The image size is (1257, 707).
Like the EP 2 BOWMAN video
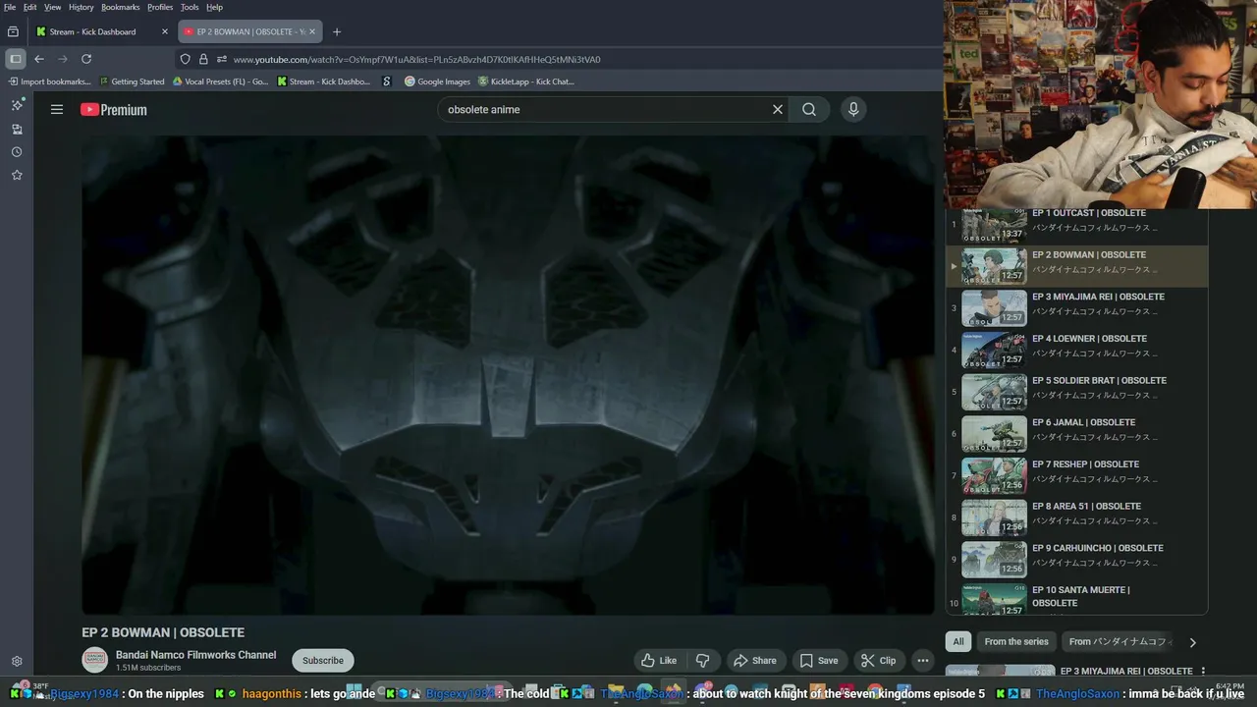pyautogui.click(x=659, y=661)
